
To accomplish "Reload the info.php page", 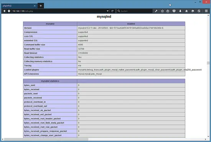I will click(x=112, y=11).
